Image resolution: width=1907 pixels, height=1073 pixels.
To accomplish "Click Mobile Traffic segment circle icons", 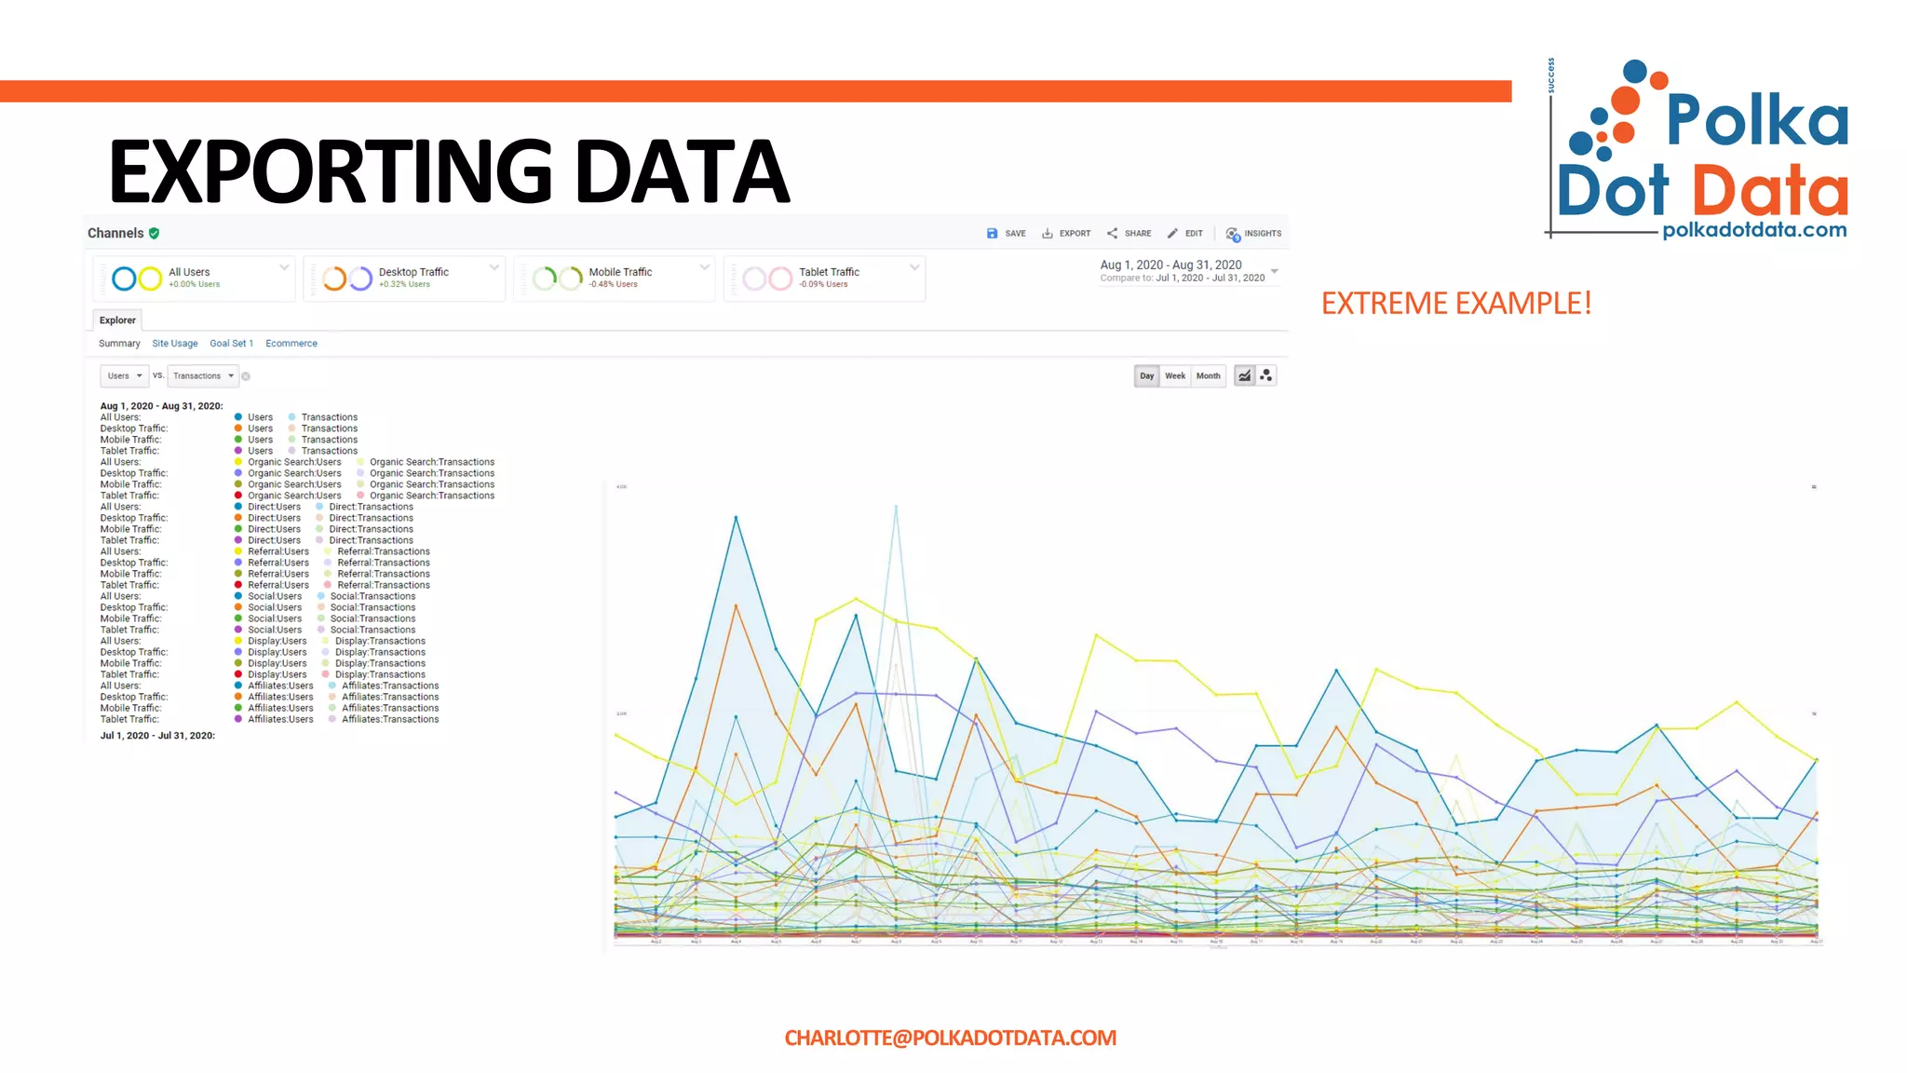I will pos(558,278).
